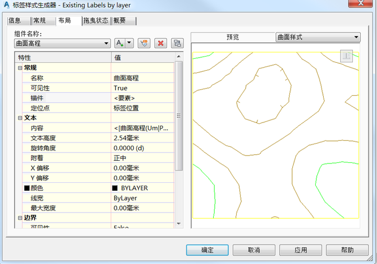The width and height of the screenshot is (377, 264).
Task: Click the 定位点 value 标签位置
Action: tap(142, 108)
